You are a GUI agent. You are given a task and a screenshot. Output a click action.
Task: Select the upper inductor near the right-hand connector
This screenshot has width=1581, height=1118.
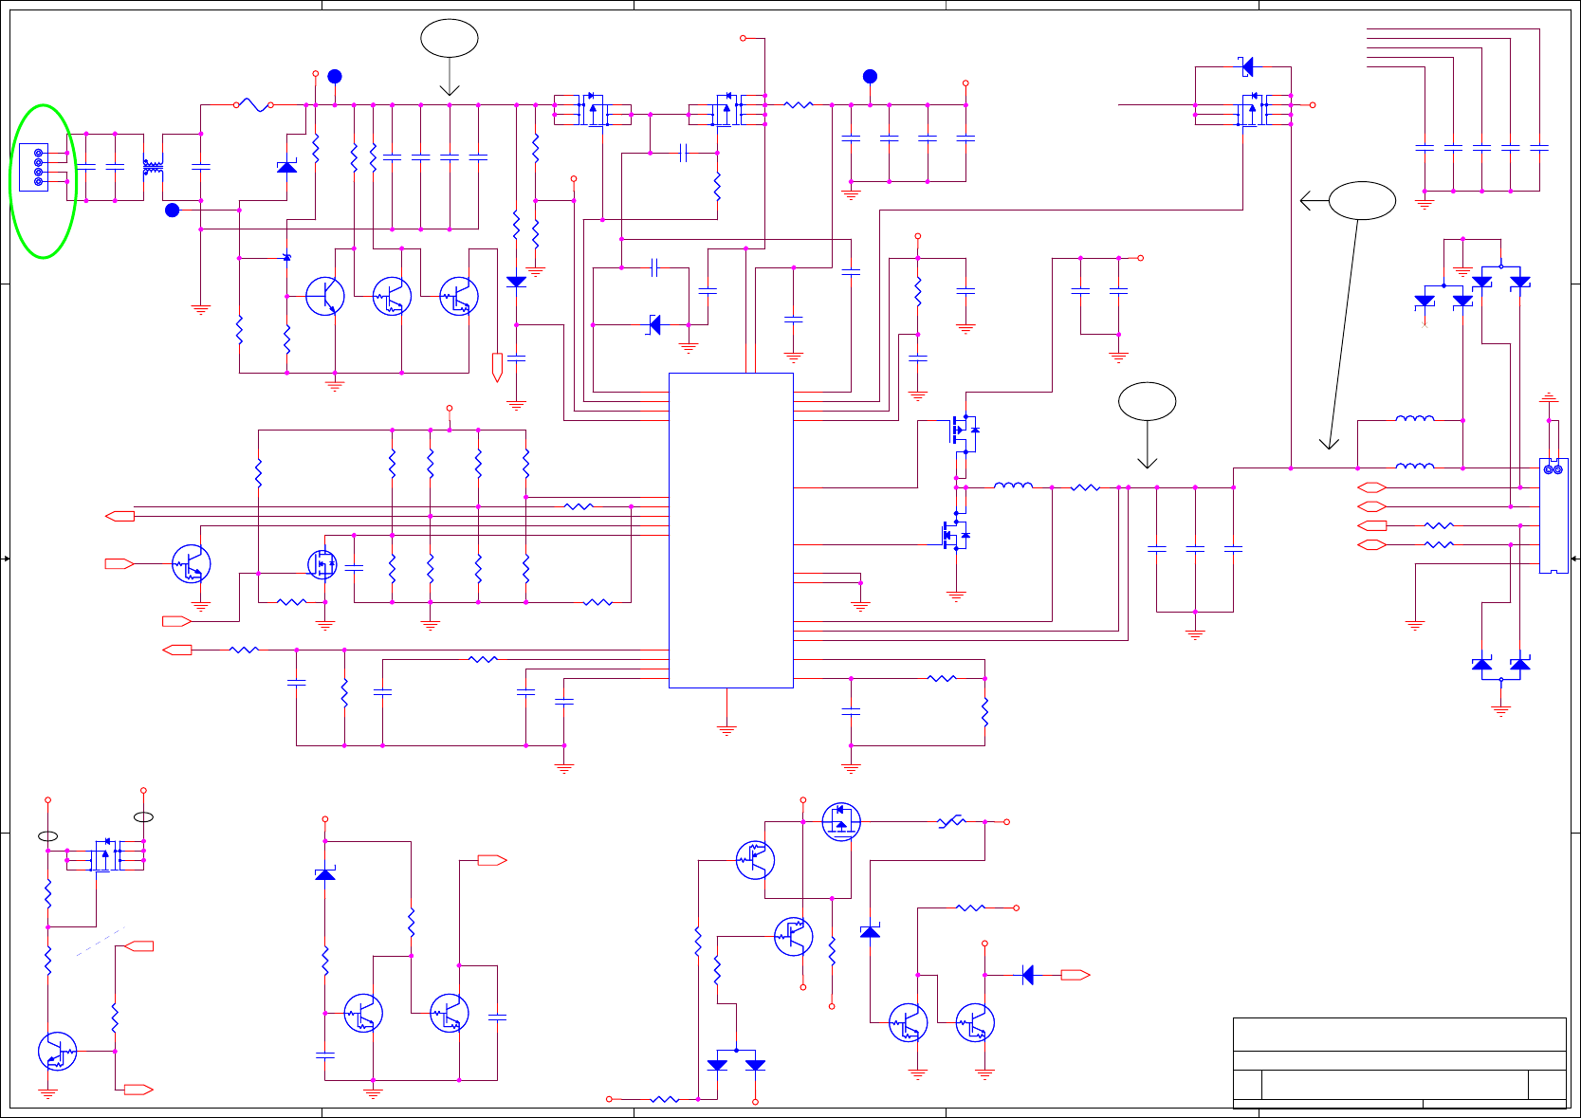1415,417
